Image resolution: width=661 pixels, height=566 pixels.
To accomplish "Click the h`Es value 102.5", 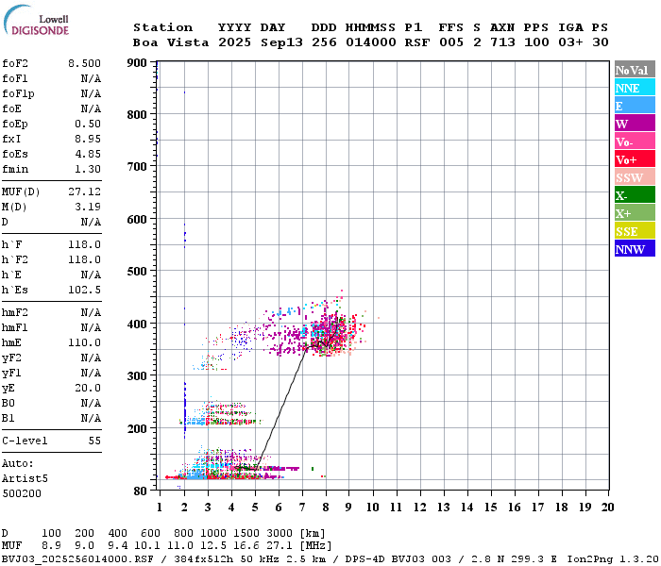I will [x=84, y=291].
